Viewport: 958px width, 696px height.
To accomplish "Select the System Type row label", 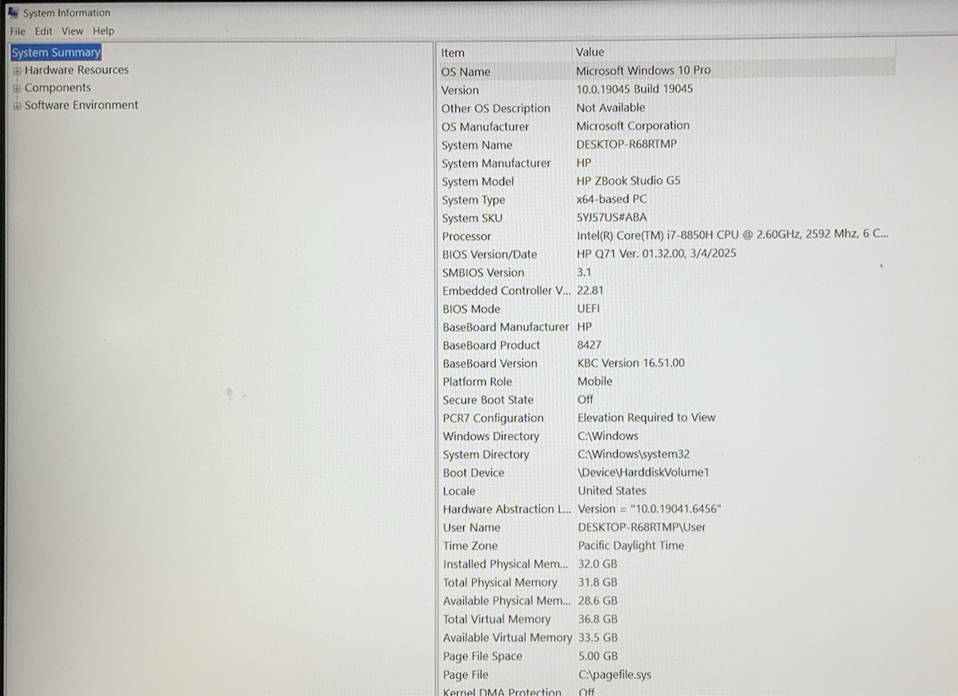I will [473, 200].
